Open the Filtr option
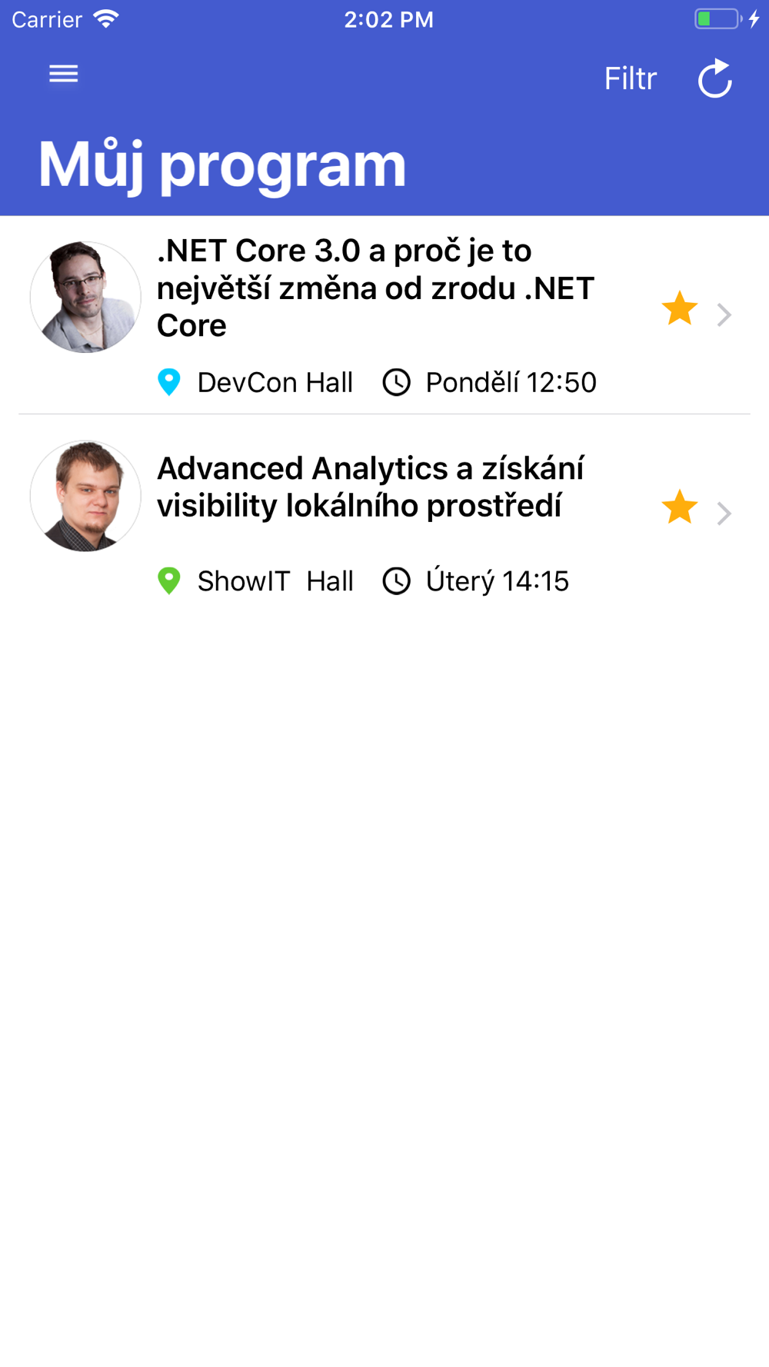This screenshot has height=1367, width=769. [x=631, y=78]
